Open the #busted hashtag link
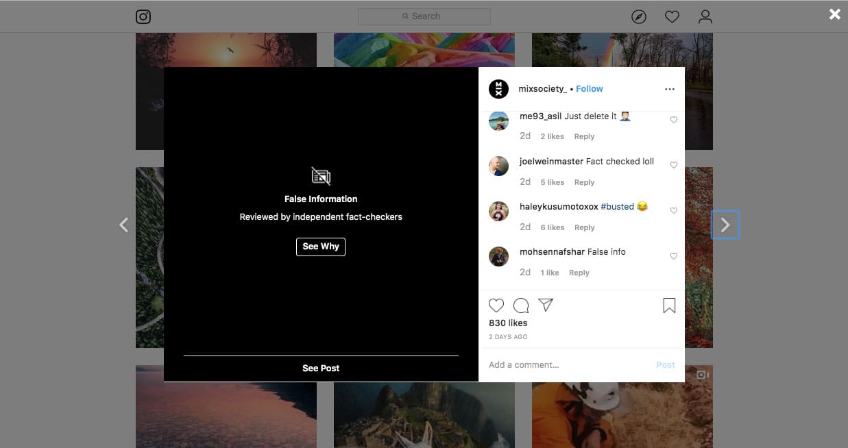The width and height of the screenshot is (848, 448). tap(617, 207)
